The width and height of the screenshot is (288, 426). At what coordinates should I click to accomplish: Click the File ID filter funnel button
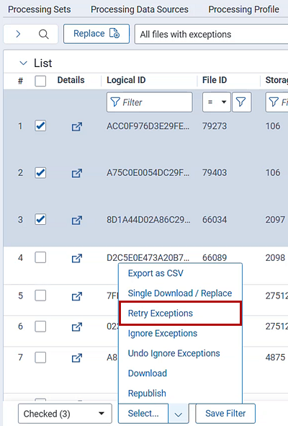(x=241, y=102)
